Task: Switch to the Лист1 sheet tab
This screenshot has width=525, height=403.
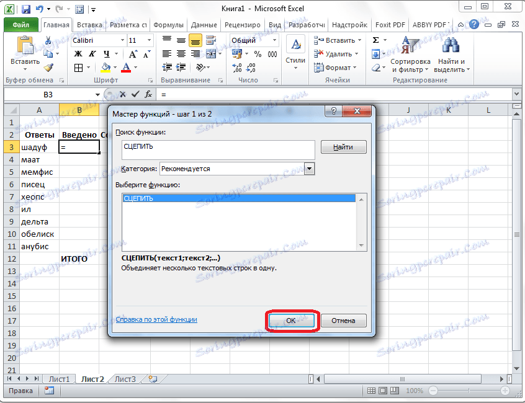Action: [x=59, y=379]
